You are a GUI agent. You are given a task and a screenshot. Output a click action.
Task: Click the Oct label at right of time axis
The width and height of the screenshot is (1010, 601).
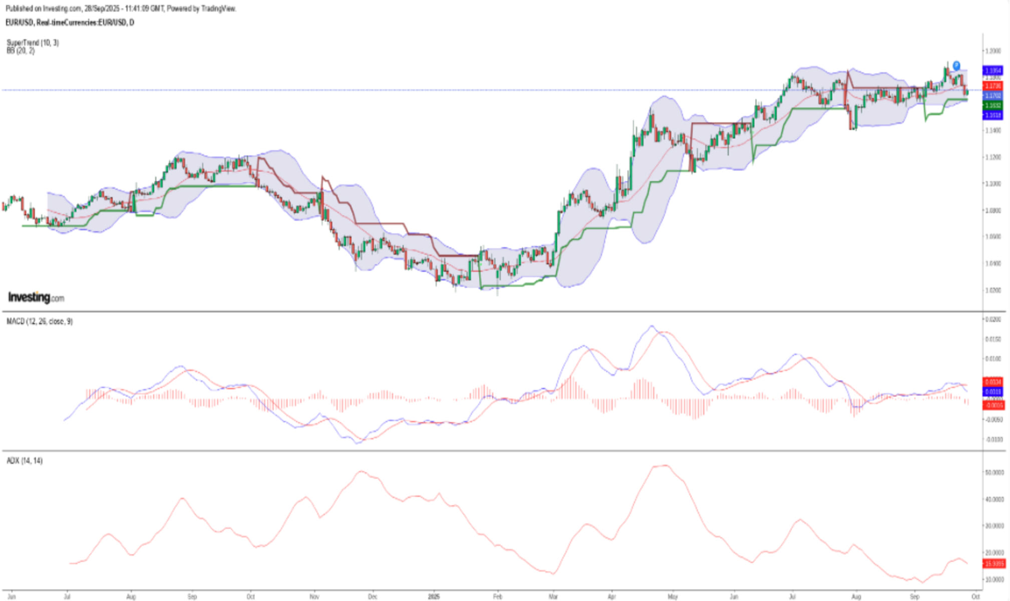pyautogui.click(x=975, y=597)
